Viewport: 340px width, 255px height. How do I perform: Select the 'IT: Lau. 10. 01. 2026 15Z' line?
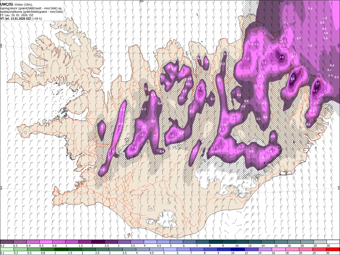pos(17,15)
